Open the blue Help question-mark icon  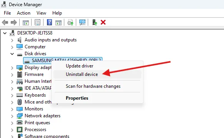49,22
